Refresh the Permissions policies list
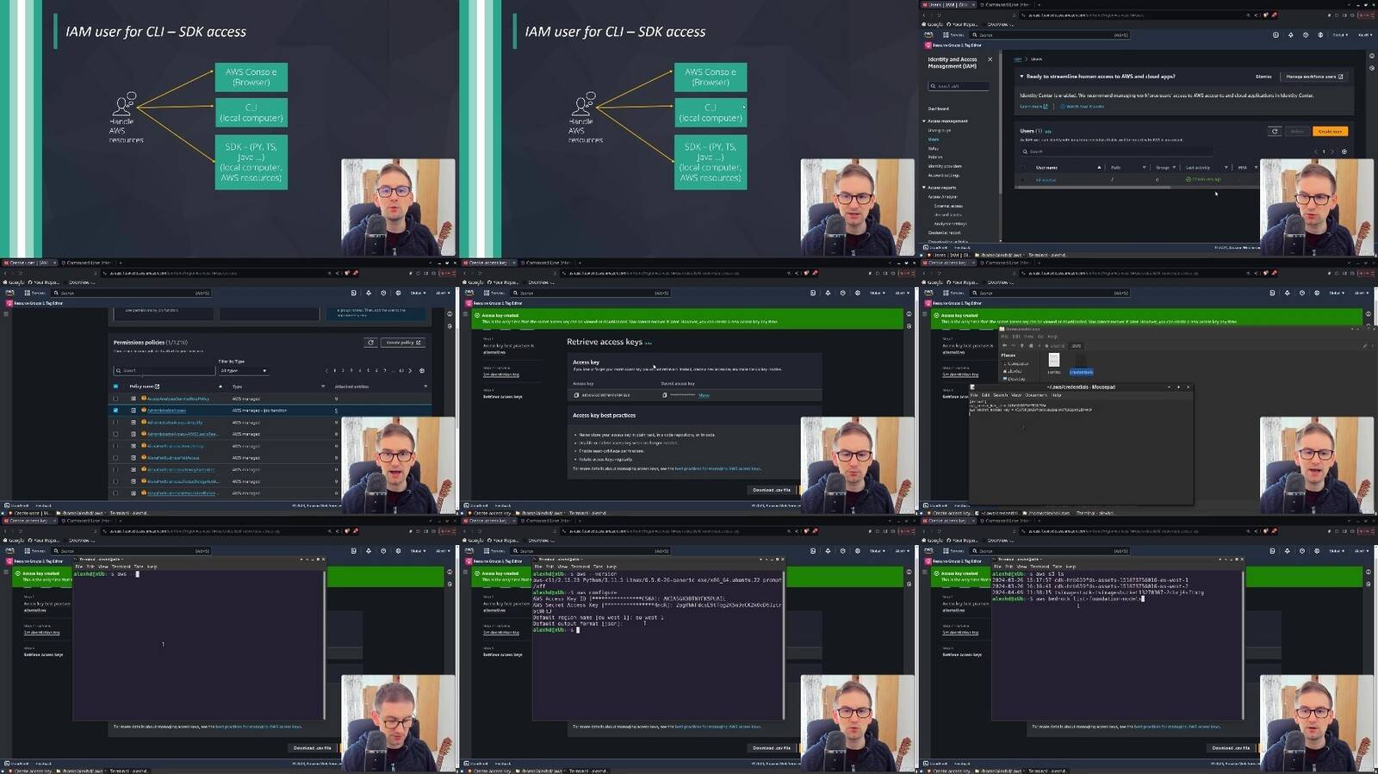The image size is (1378, 774). click(x=370, y=342)
